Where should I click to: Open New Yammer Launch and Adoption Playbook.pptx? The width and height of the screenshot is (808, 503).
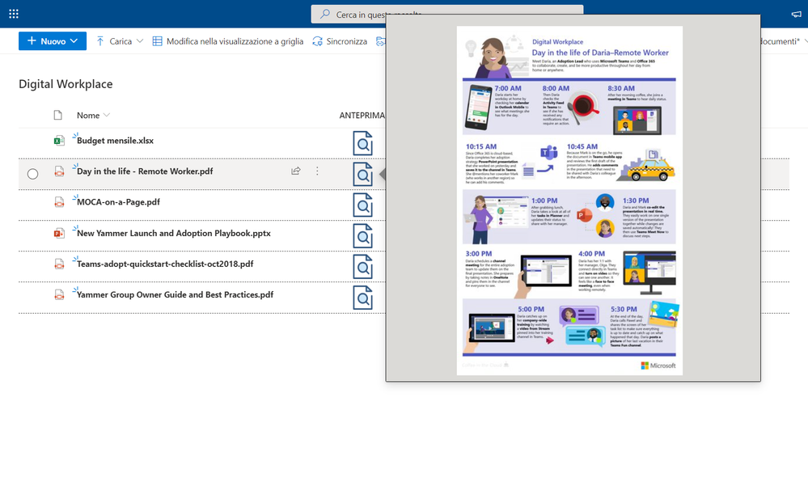click(x=174, y=233)
